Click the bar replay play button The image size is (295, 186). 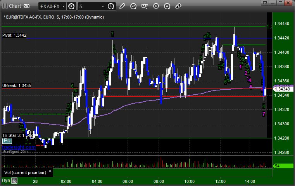[x=156, y=6]
